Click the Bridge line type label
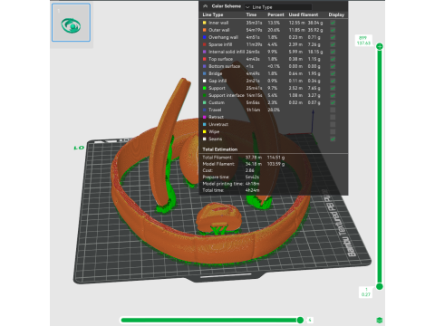 click(216, 73)
